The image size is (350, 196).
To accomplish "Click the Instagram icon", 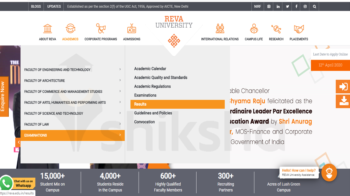I will tap(305, 6).
